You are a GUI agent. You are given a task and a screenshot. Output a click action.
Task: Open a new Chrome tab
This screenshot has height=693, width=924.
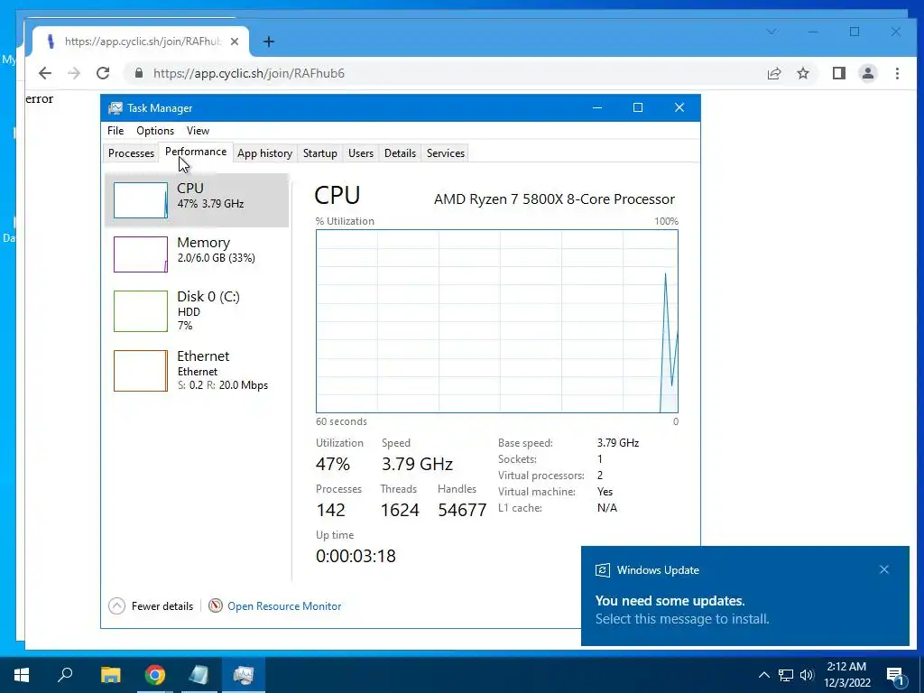(x=269, y=42)
